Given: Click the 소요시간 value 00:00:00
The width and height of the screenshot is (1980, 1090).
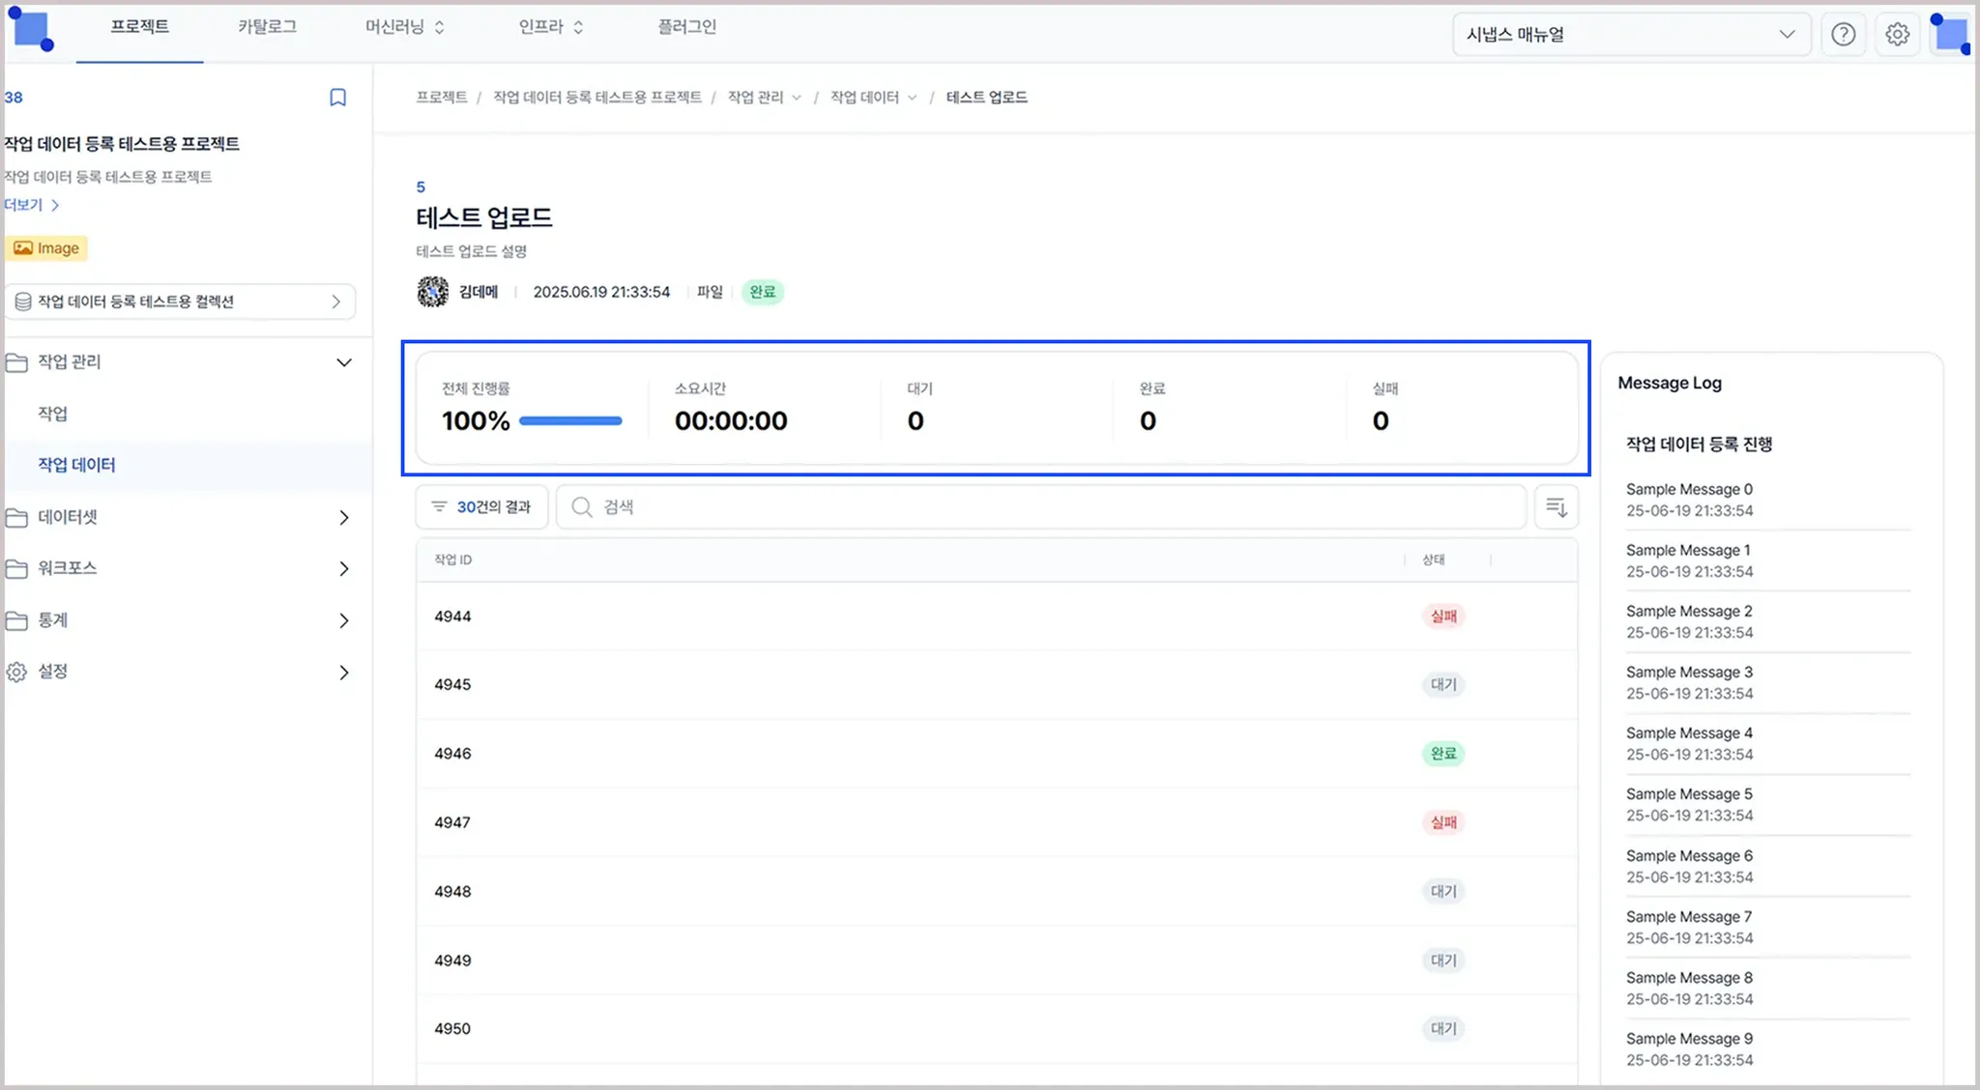Looking at the screenshot, I should [731, 421].
